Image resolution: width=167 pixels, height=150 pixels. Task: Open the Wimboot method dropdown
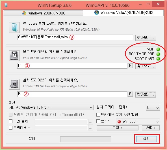pyautogui.click(x=138, y=122)
